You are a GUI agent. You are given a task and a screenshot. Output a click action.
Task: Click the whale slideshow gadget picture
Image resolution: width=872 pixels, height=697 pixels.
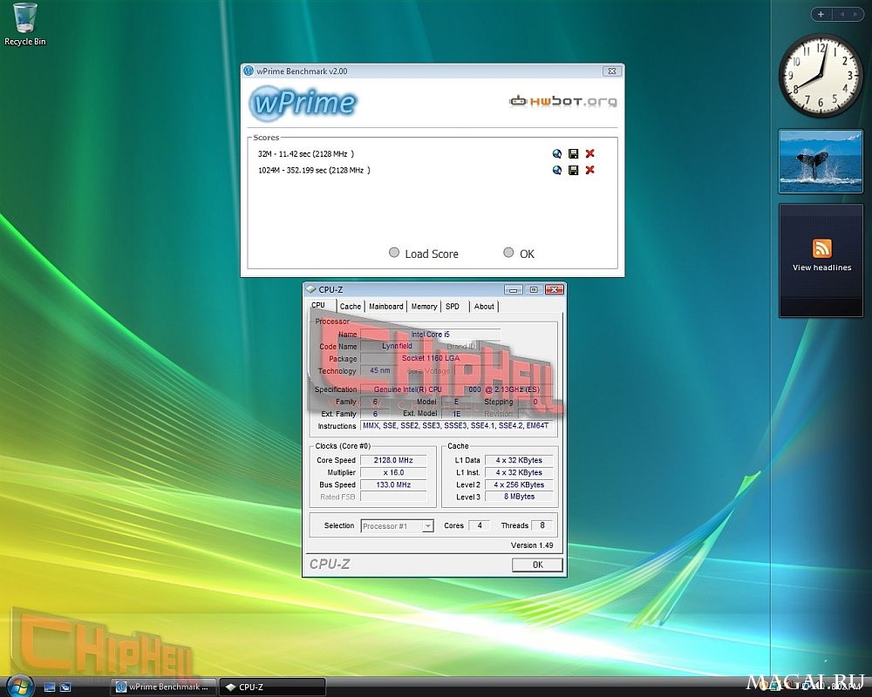tap(821, 161)
